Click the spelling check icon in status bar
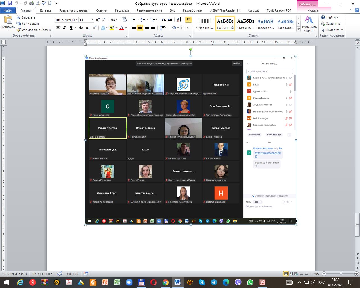 [x=60, y=274]
